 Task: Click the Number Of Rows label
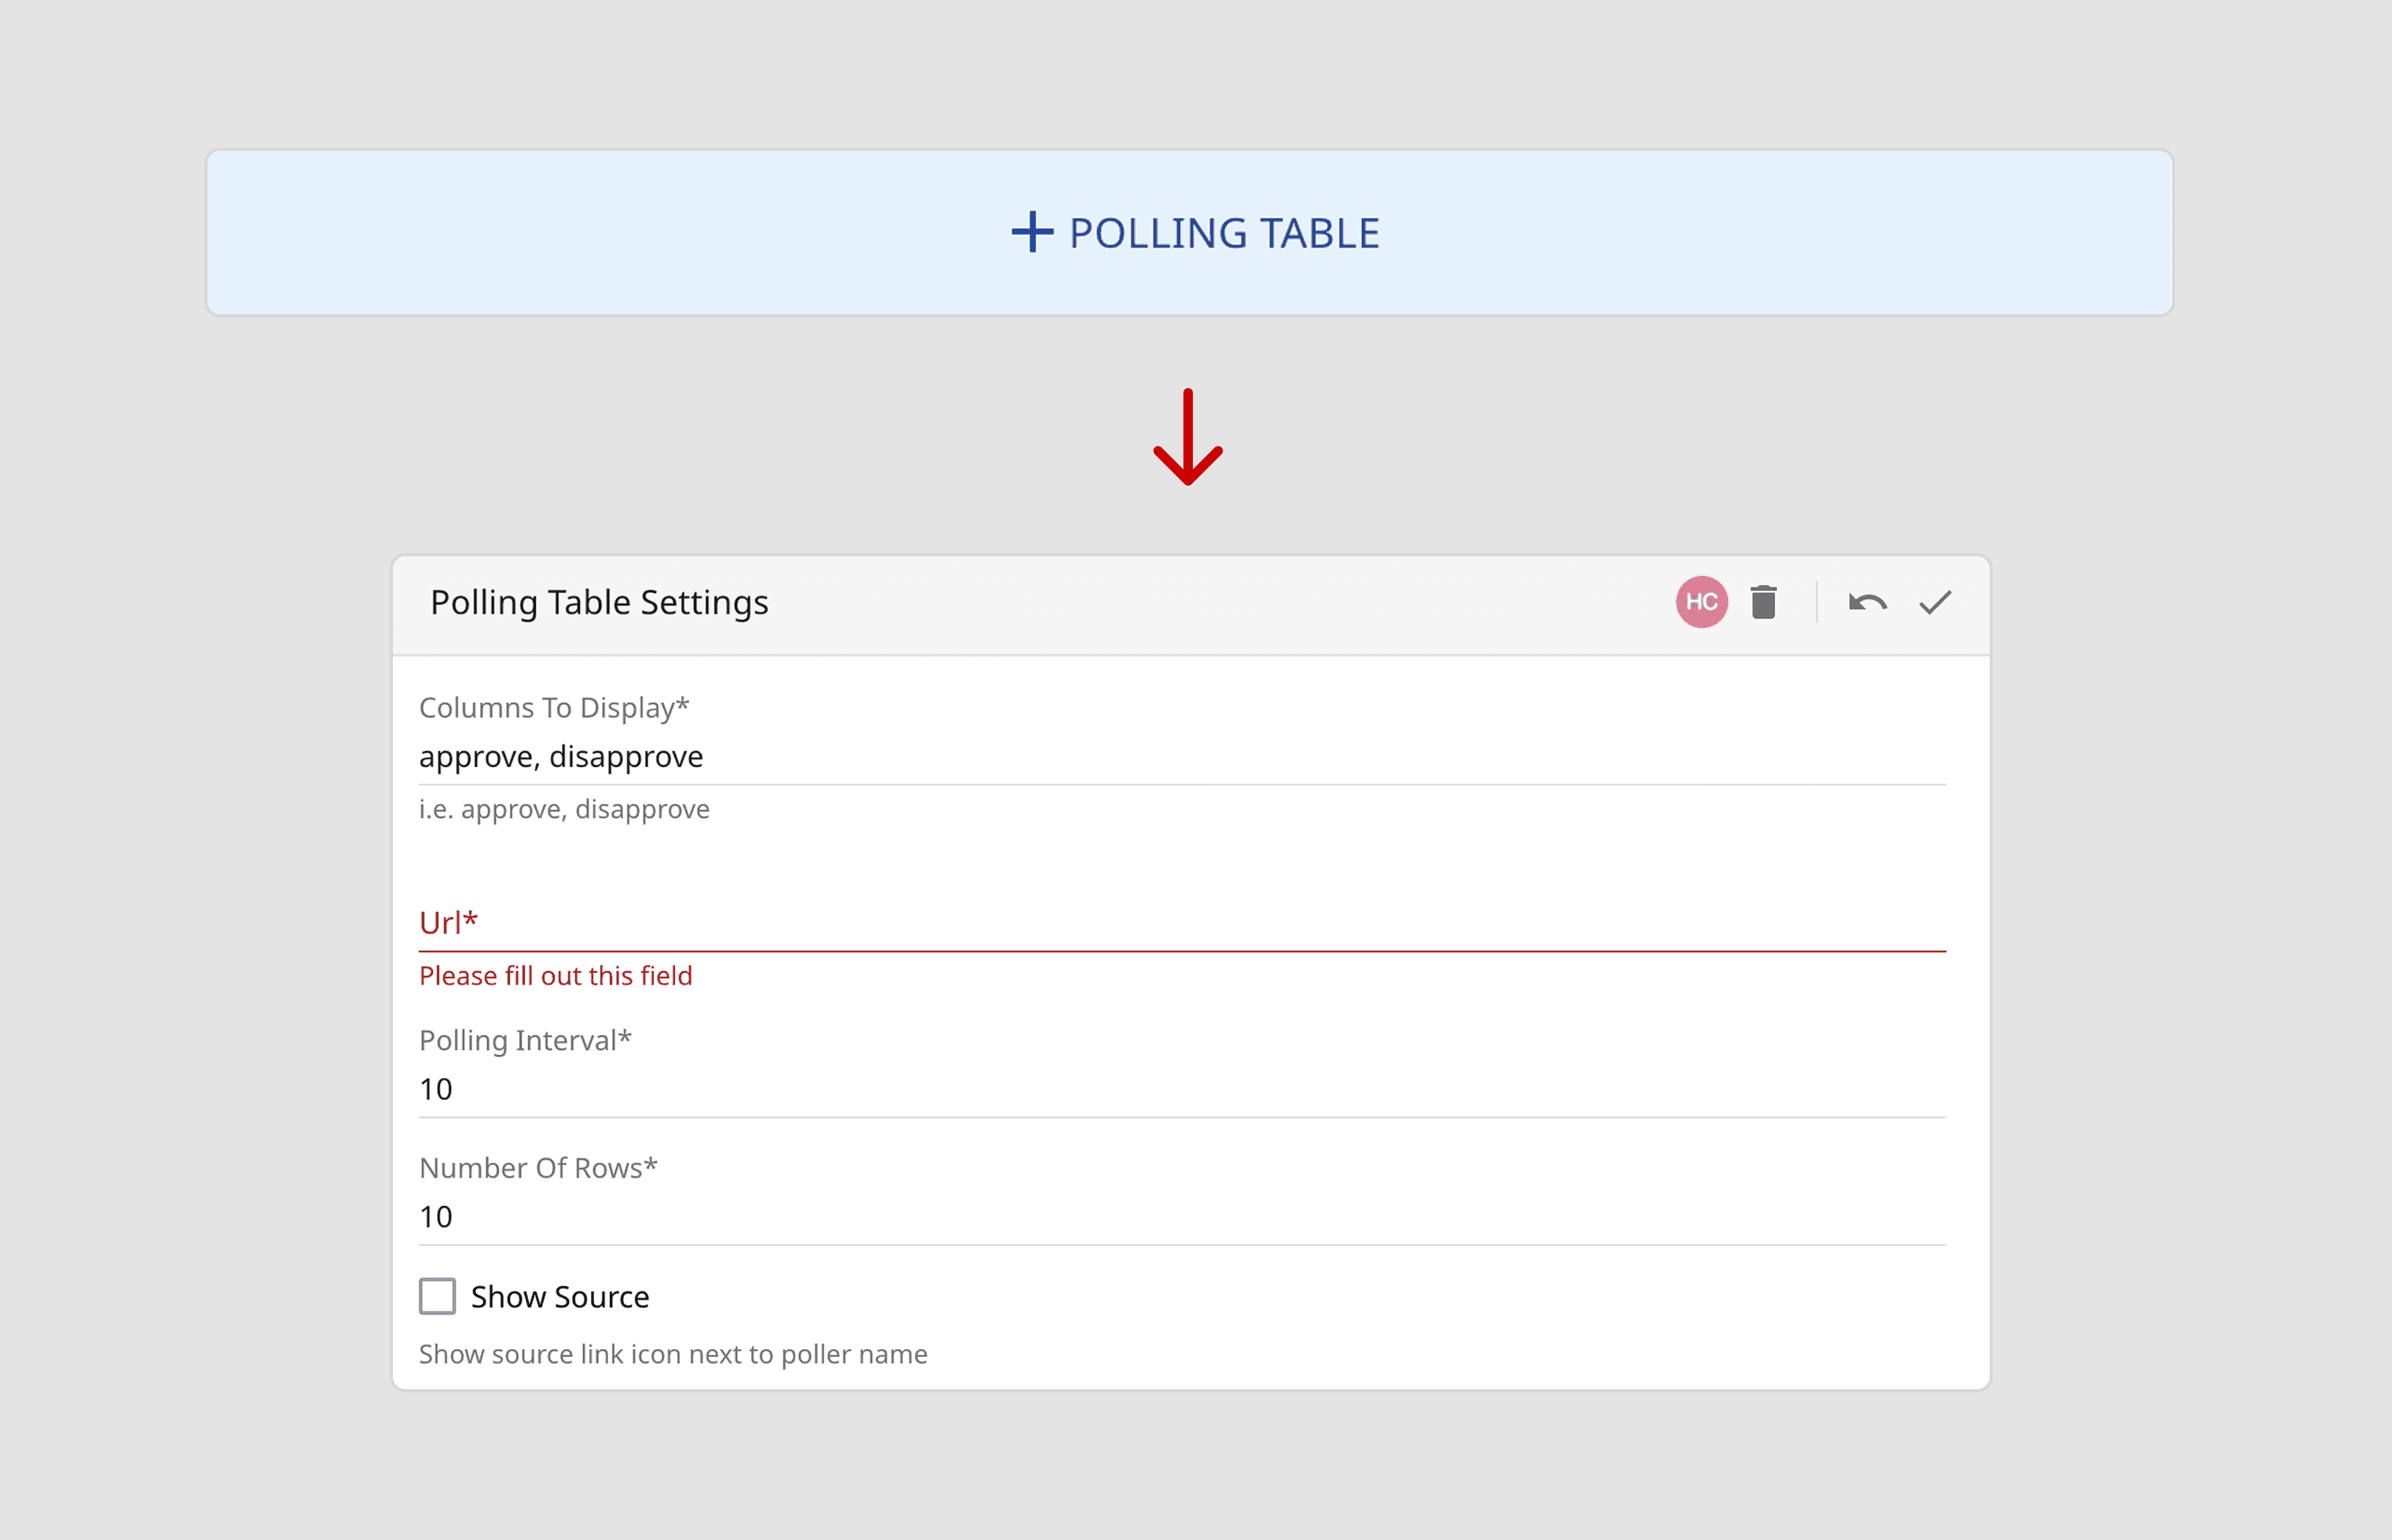pyautogui.click(x=538, y=1168)
